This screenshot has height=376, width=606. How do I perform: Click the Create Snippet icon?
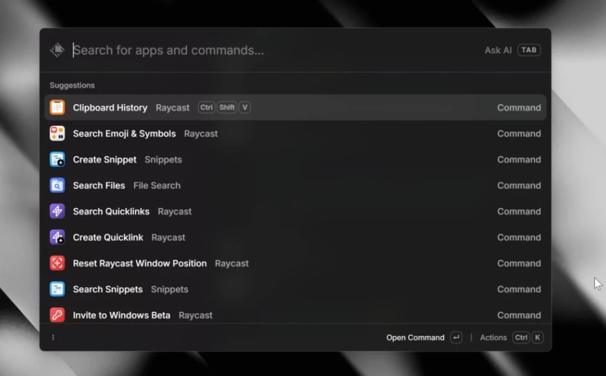pyautogui.click(x=57, y=159)
